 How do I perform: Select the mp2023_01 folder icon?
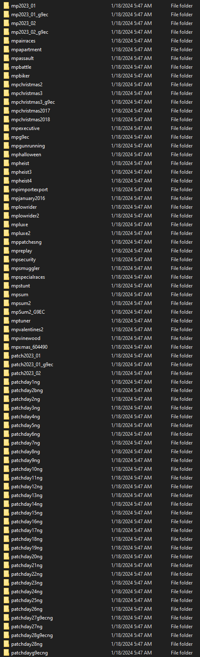point(6,6)
